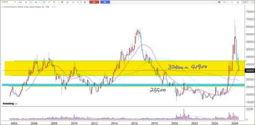The height and width of the screenshot is (125, 255).
Task: Take a snapshot with the camera icon
Action: tap(219, 2)
